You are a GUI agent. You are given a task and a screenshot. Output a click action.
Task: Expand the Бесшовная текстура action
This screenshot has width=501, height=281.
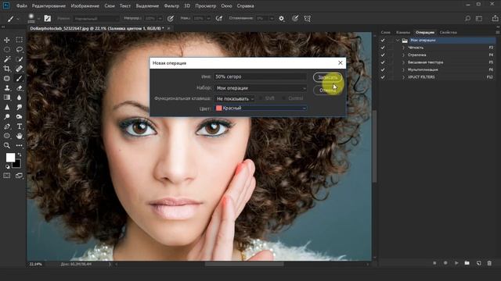tap(403, 62)
